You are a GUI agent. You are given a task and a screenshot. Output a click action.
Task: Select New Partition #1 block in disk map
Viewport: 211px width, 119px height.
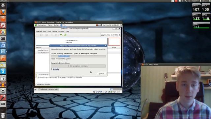[x=72, y=42]
